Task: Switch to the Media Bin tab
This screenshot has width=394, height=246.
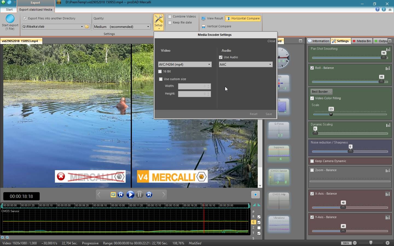Action: [x=361, y=41]
